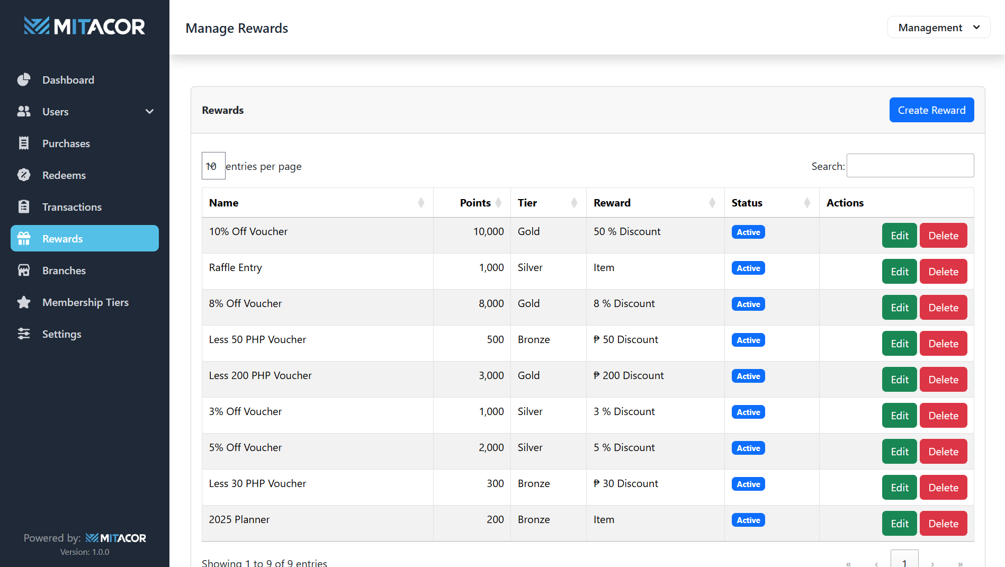Open the Management dropdown

pyautogui.click(x=938, y=27)
